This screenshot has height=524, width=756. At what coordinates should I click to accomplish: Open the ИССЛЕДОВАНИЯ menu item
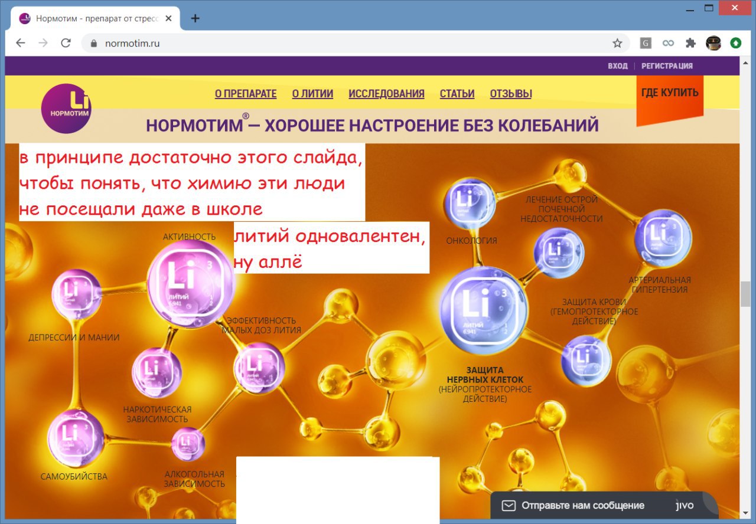click(x=386, y=94)
